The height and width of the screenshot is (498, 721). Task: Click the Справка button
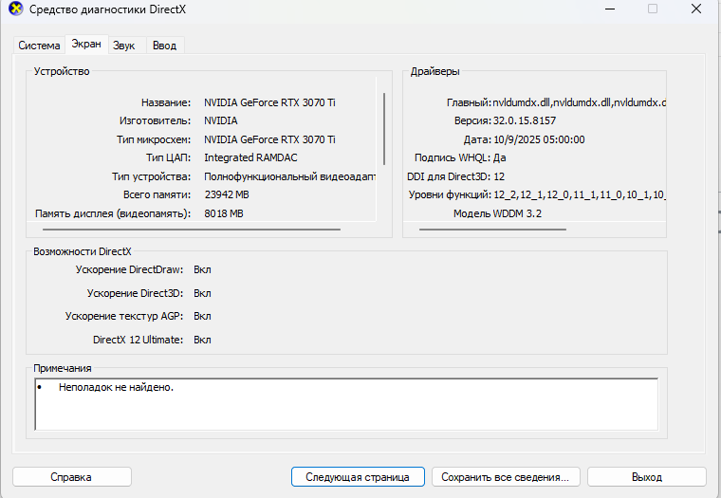(x=72, y=477)
